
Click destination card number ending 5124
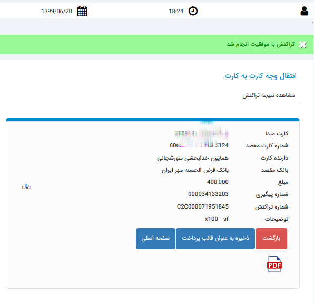tap(199, 145)
